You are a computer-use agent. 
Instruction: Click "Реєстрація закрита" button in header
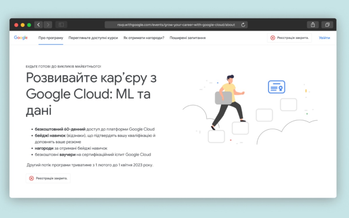click(289, 38)
